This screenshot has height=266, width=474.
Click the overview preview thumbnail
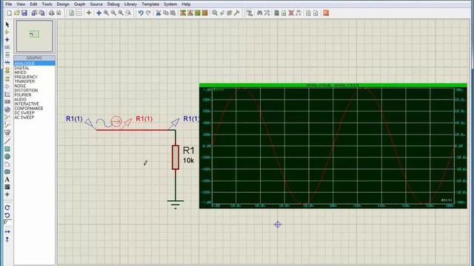(35, 36)
